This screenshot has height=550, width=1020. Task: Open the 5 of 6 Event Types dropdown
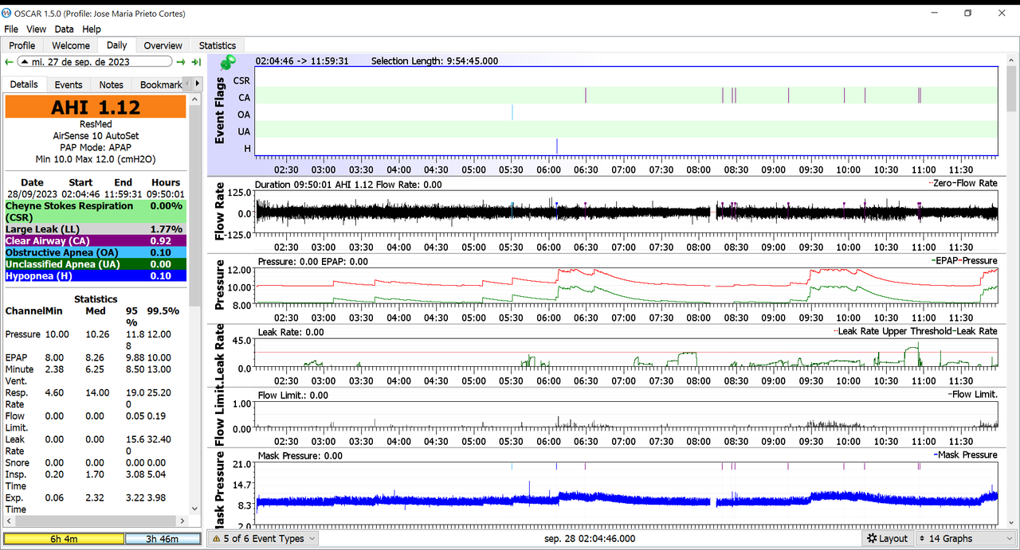pos(263,538)
